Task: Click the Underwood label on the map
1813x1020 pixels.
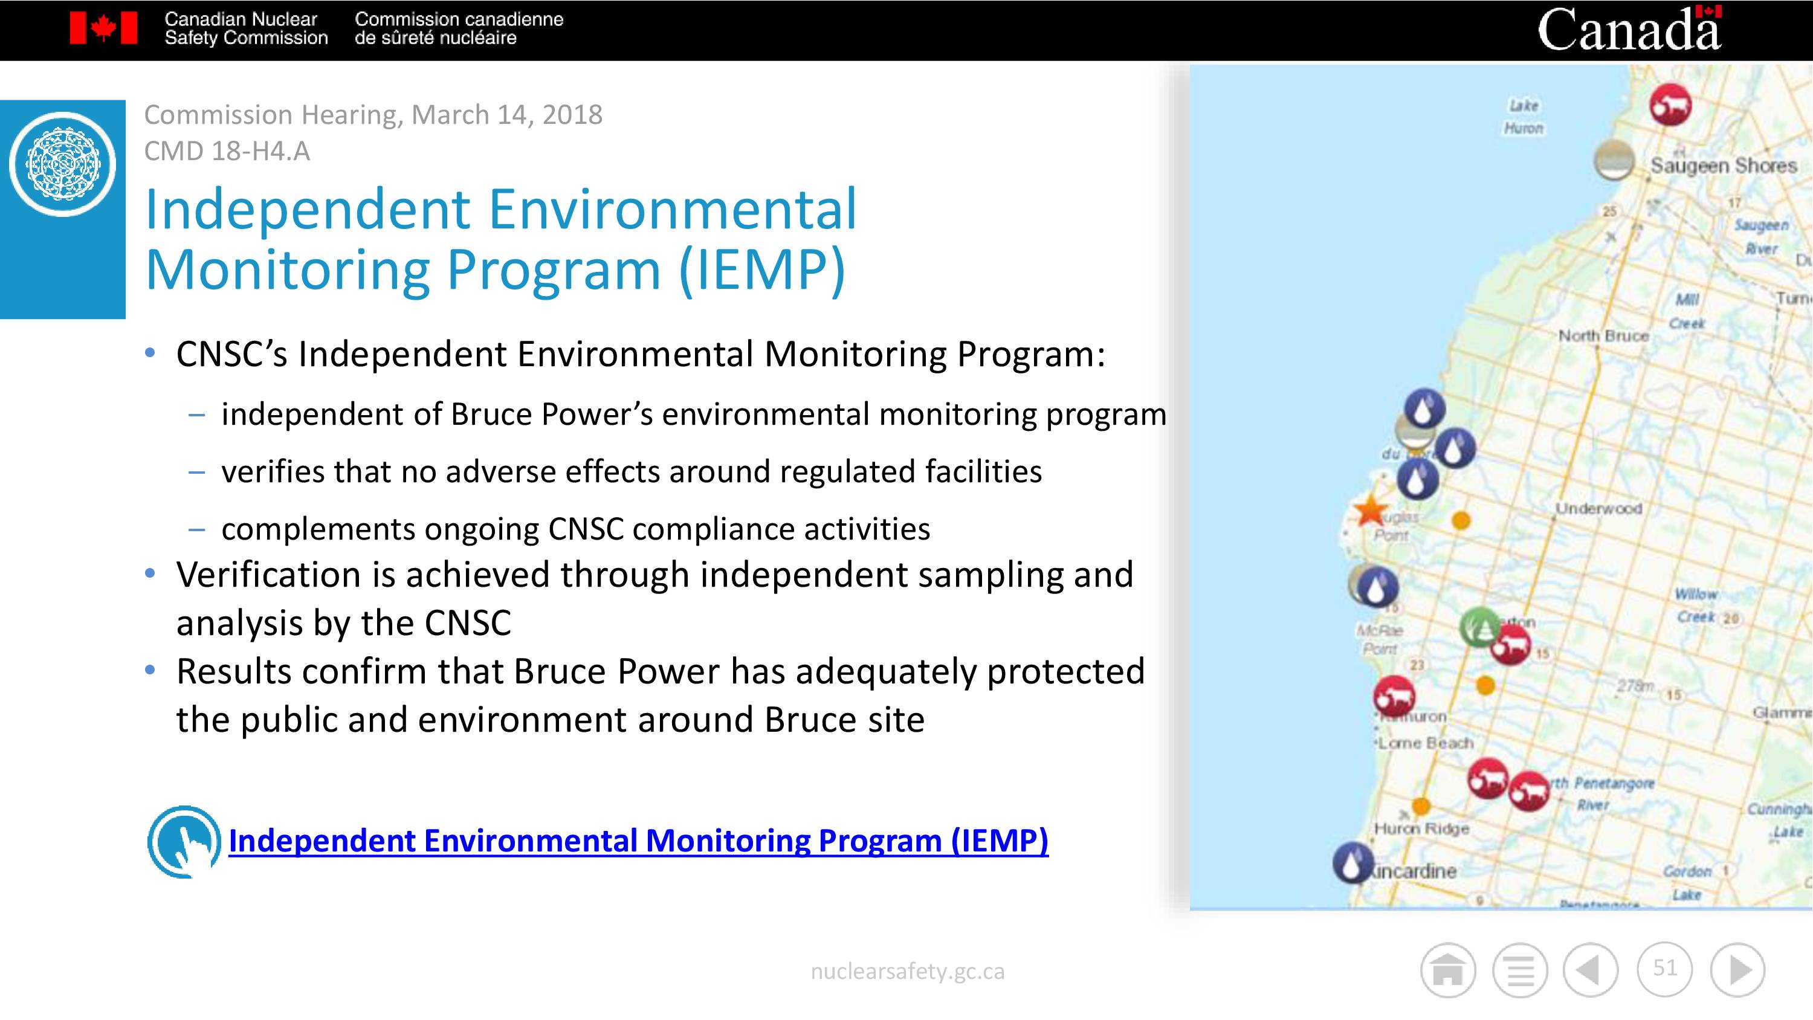Action: coord(1598,508)
